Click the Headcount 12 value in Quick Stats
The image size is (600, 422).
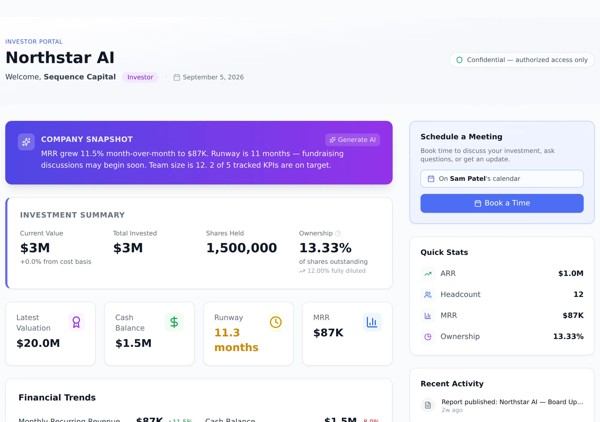pos(578,294)
